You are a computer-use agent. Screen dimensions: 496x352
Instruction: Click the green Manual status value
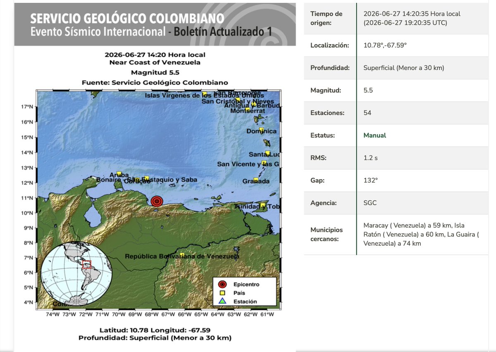click(x=374, y=135)
